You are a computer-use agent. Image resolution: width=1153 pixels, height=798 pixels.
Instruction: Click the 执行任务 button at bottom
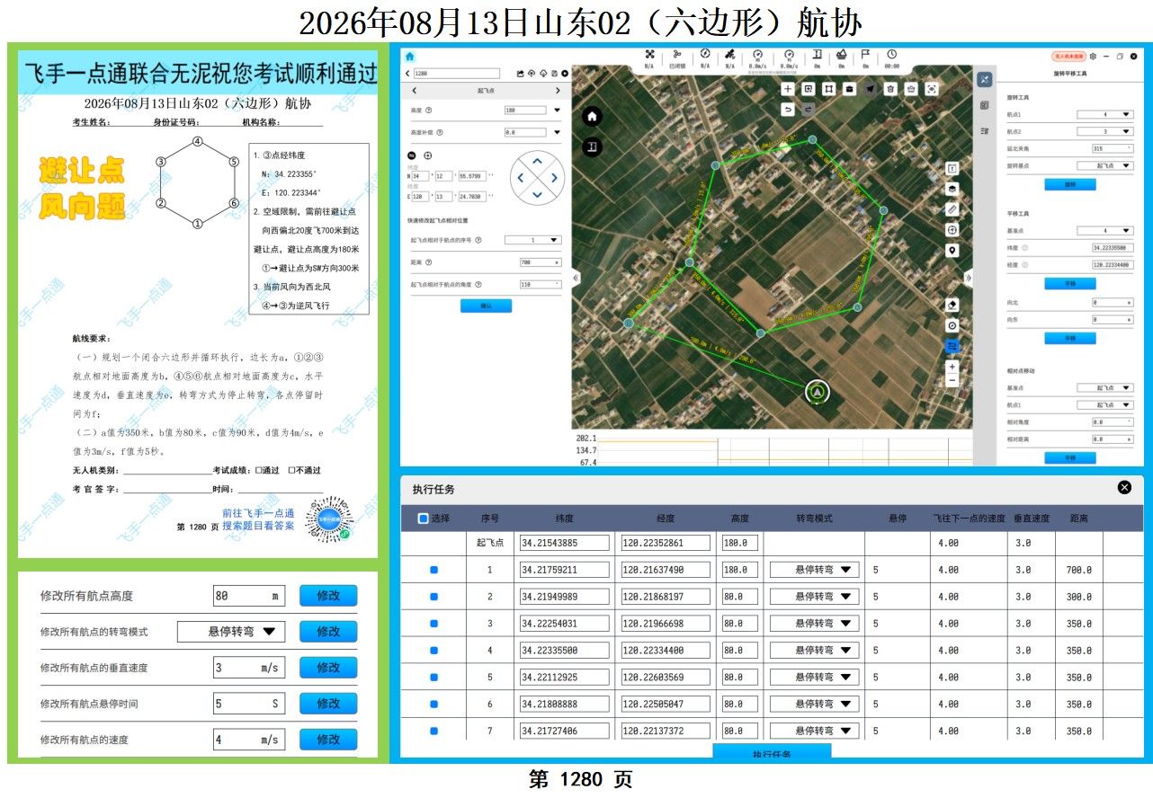coord(772,753)
